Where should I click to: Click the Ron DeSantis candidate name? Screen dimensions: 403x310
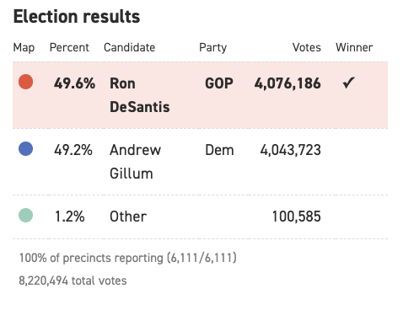[140, 95]
